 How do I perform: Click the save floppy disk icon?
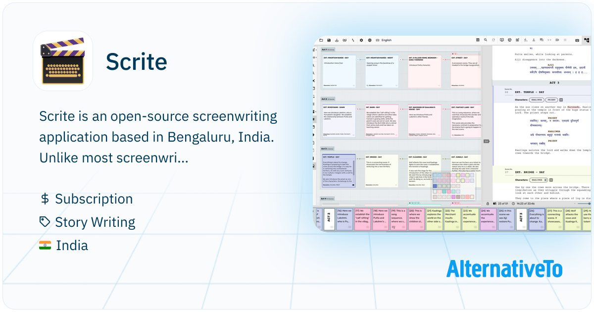click(329, 40)
